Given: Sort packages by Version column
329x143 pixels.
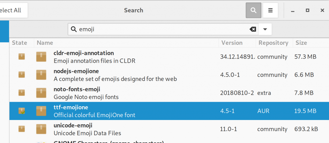Looking at the screenshot, I should [x=237, y=43].
